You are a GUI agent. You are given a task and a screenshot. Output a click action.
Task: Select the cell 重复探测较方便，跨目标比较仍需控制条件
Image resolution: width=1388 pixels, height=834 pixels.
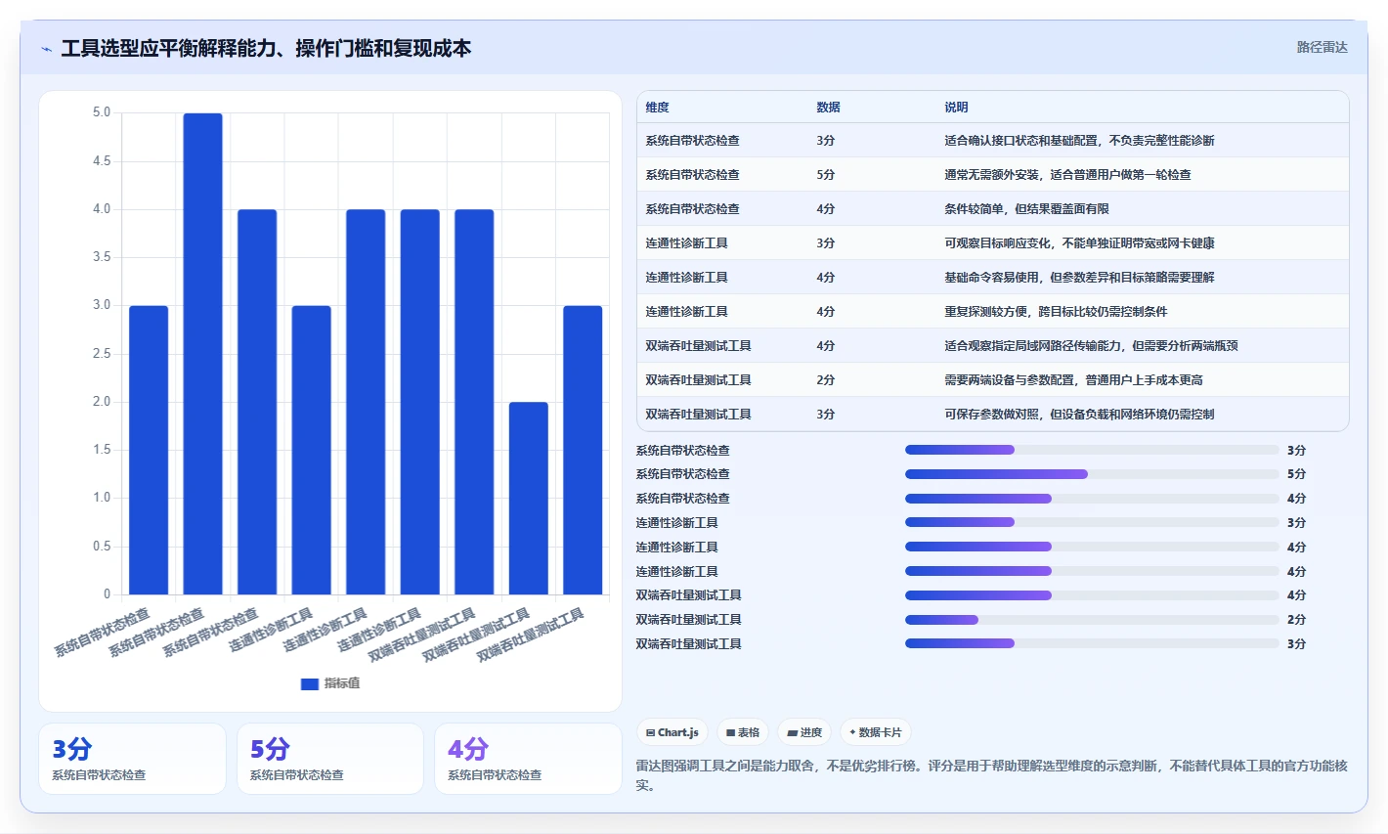[1056, 312]
